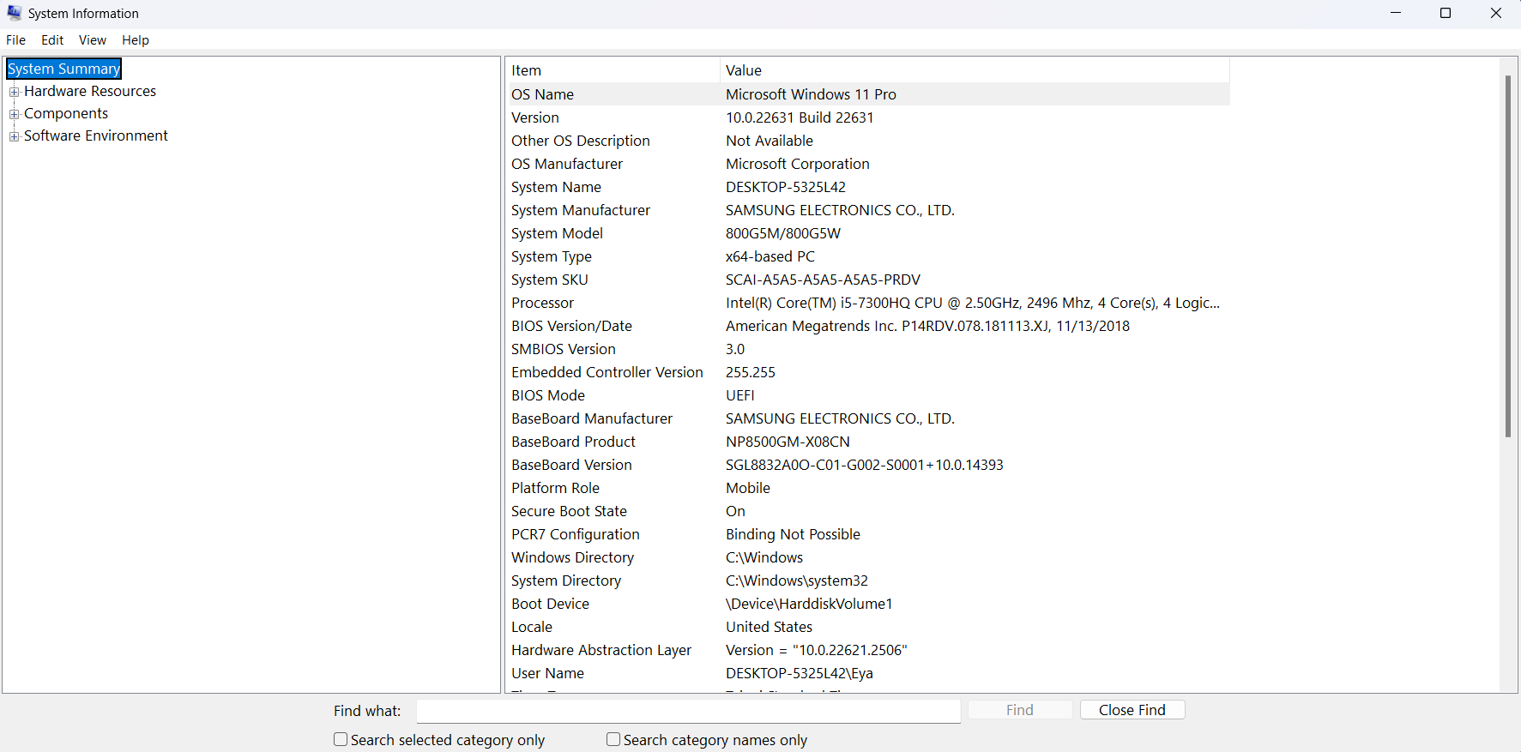This screenshot has height=752, width=1521.
Task: Select Hardware Resources category label
Action: [90, 91]
